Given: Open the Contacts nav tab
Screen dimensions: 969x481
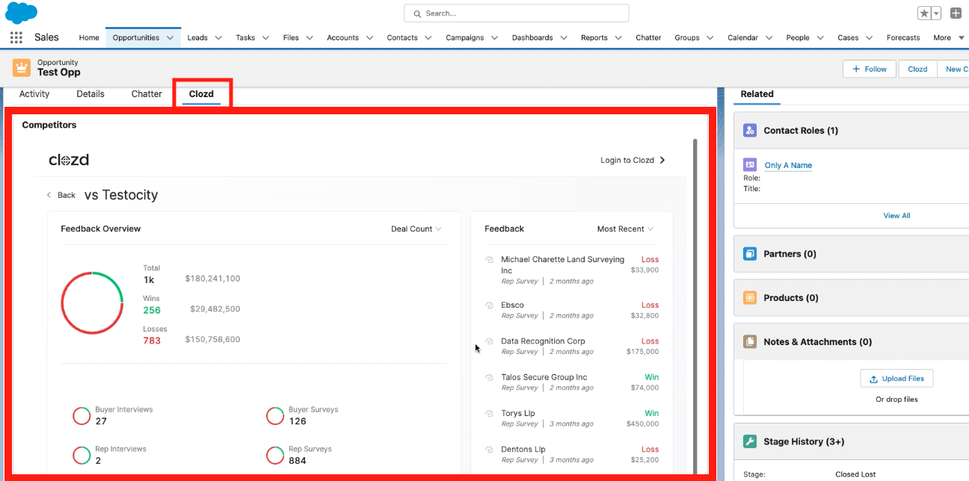Looking at the screenshot, I should pyautogui.click(x=402, y=37).
